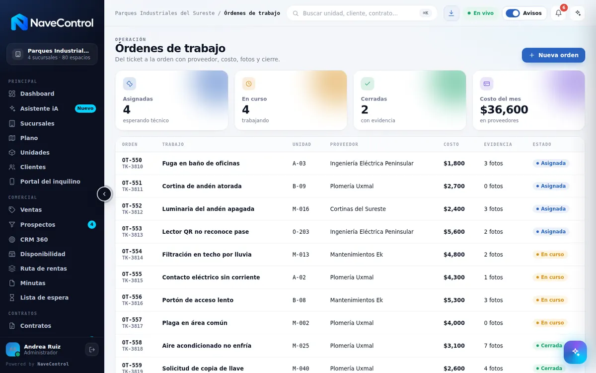Click the NaveControl logo icon

pos(19,22)
